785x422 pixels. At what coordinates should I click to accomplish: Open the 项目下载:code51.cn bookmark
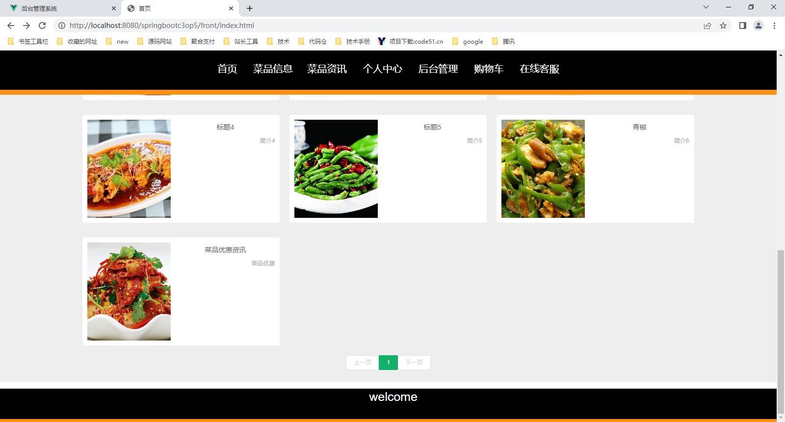point(411,42)
